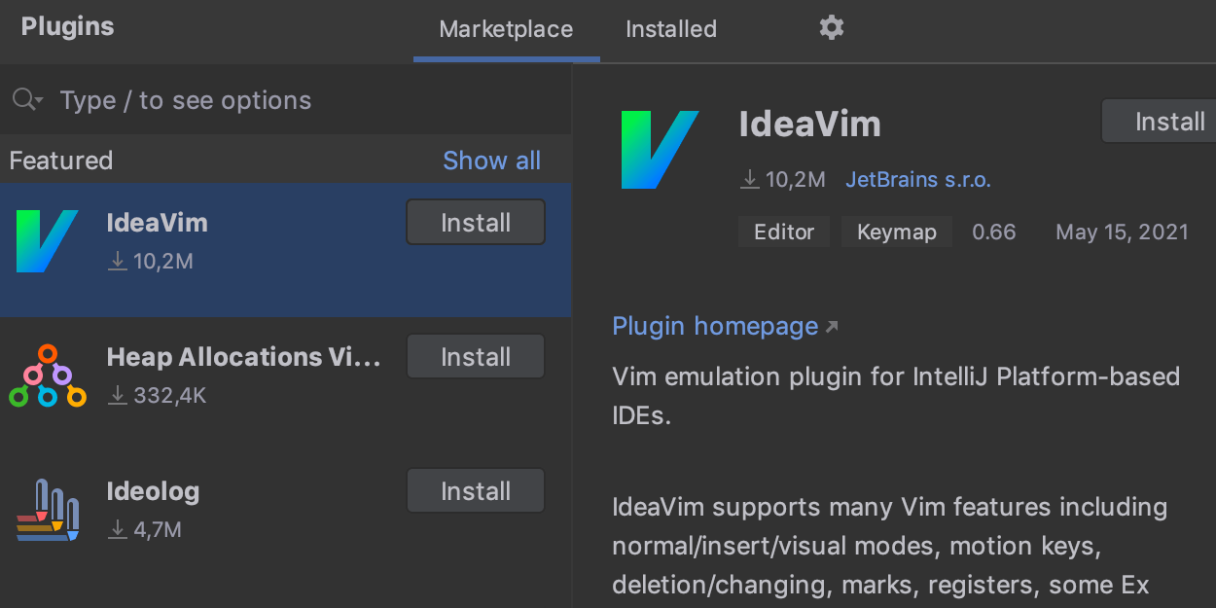
Task: Click the Ideolog plugin icon
Action: 47,510
